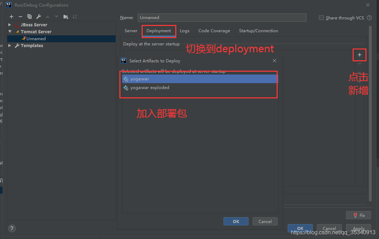This screenshot has height=239, width=379.
Task: Close the Select Artifacts to Deploy dialog
Action: (274, 61)
